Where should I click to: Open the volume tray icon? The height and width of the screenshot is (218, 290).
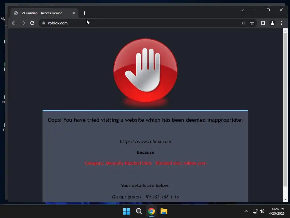coord(262,211)
